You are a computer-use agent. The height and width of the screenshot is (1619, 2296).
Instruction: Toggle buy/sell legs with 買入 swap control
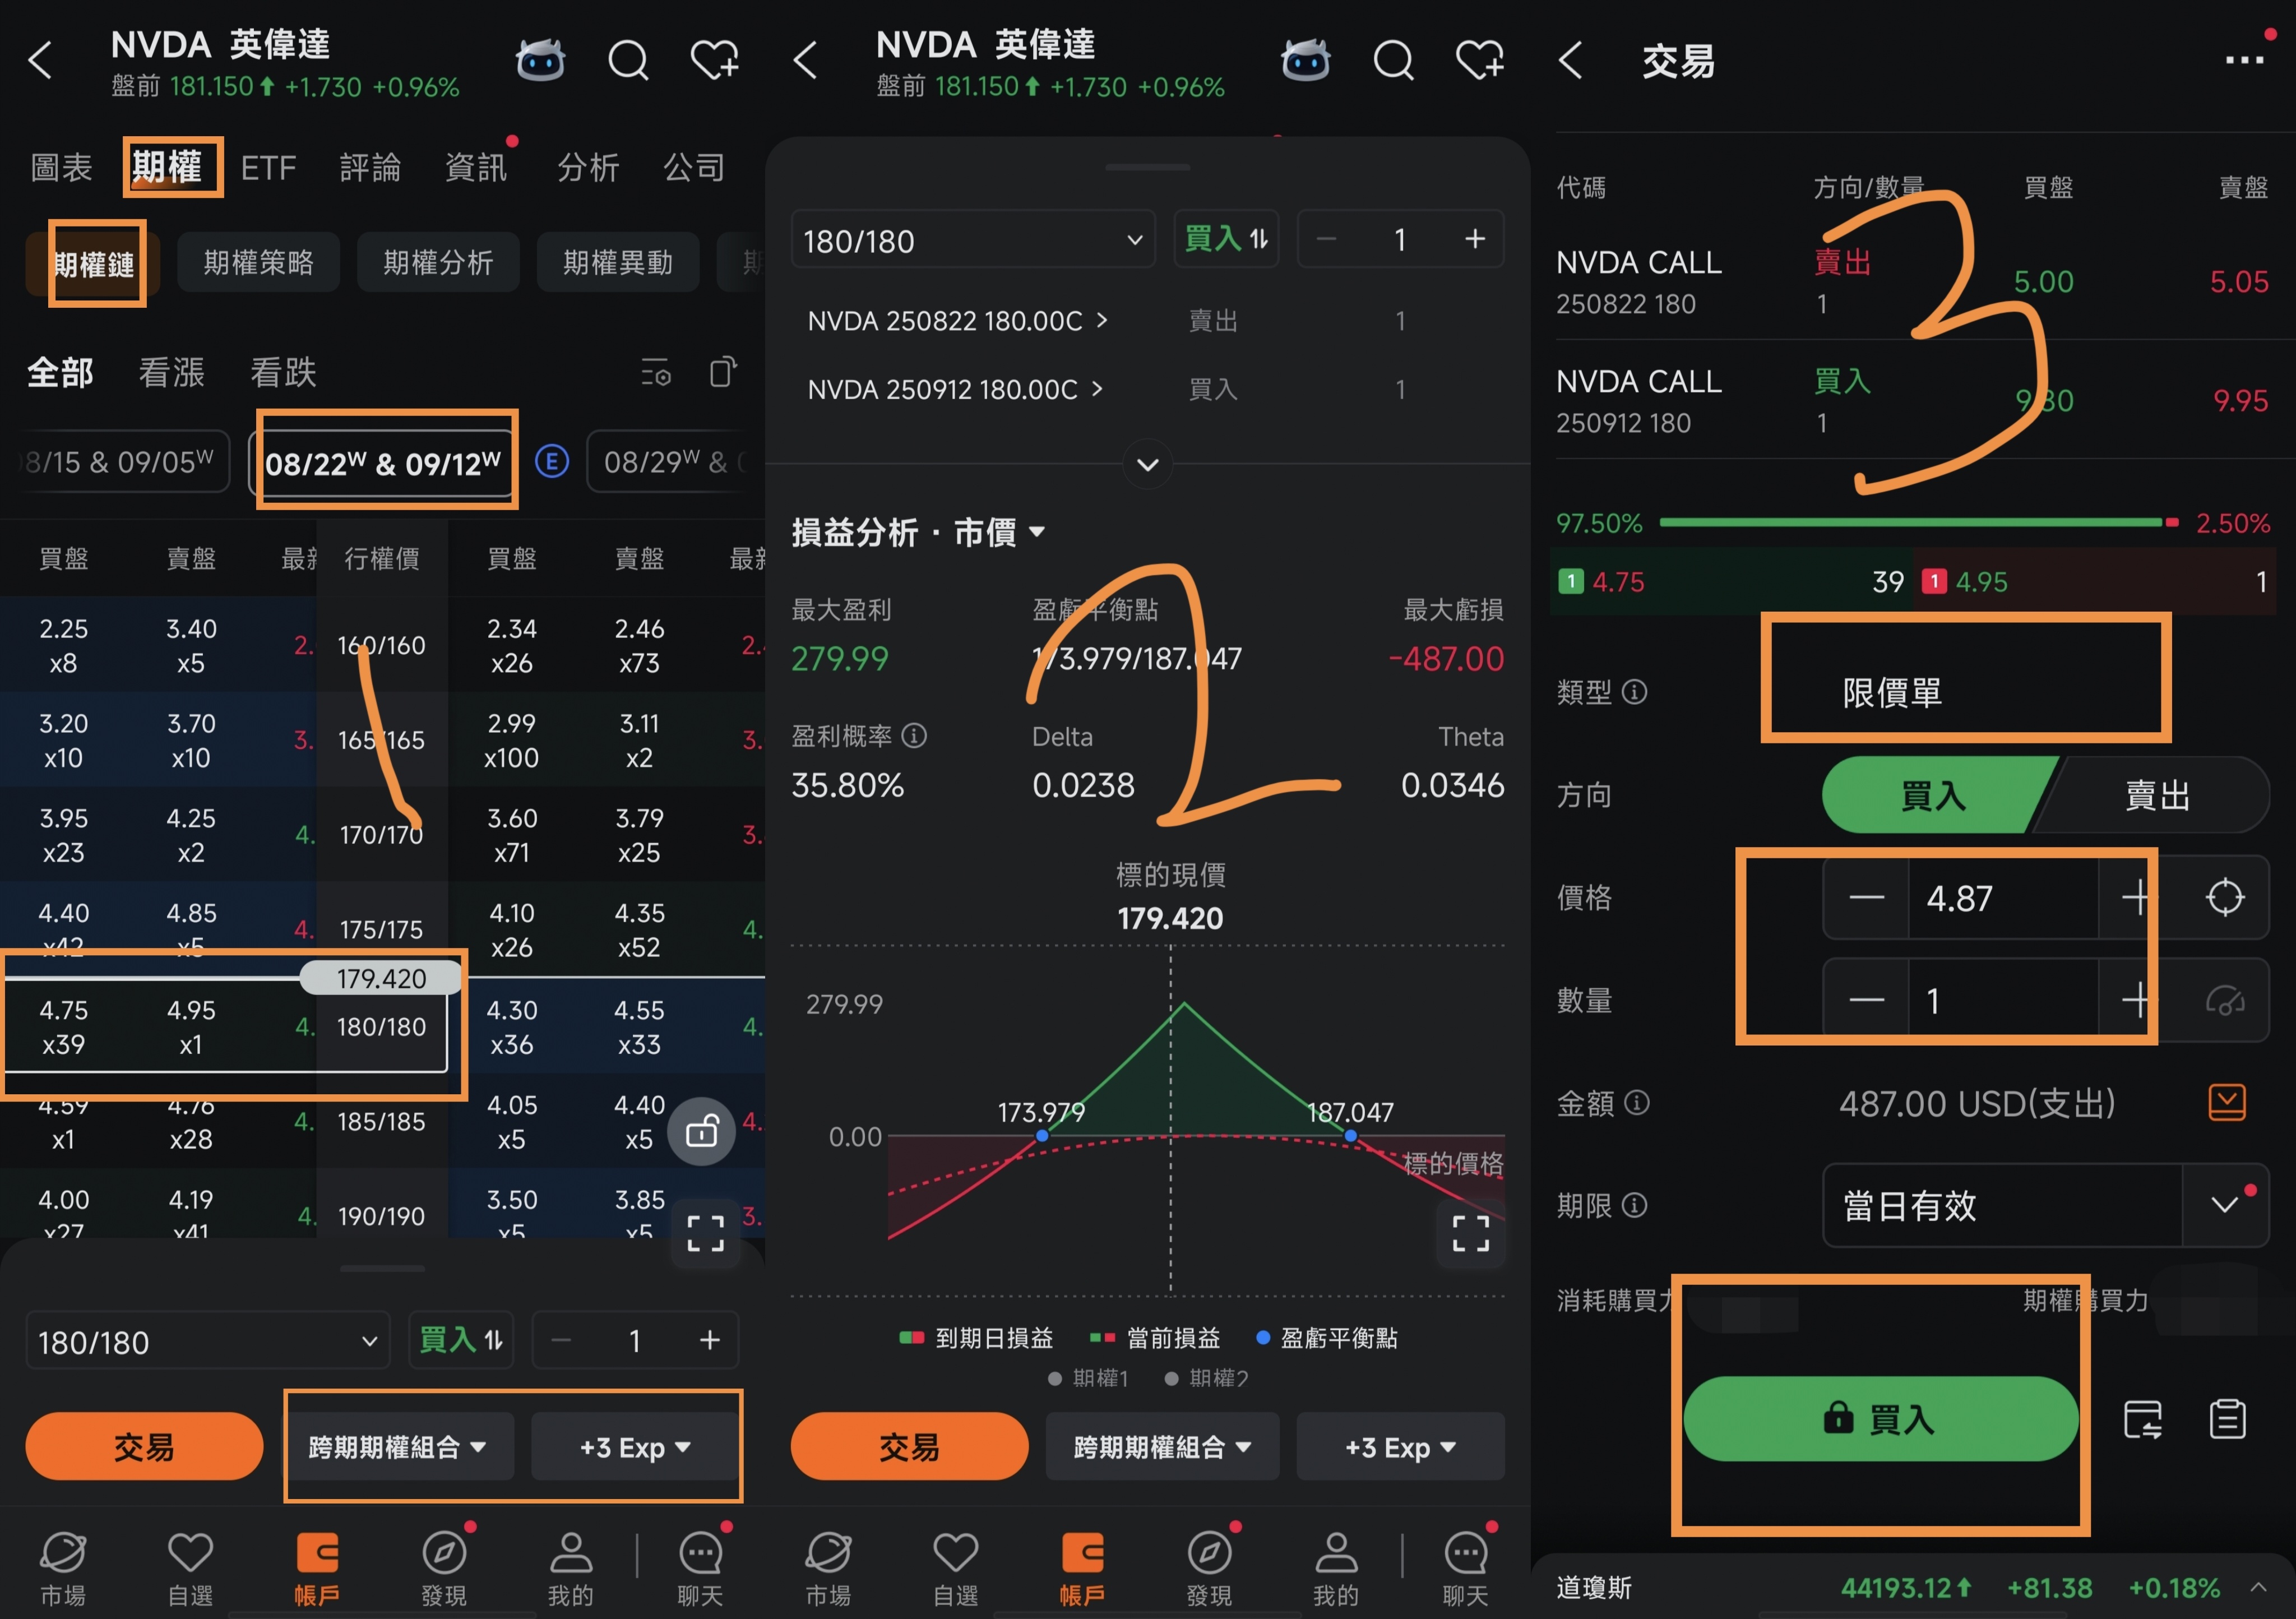tap(1226, 238)
